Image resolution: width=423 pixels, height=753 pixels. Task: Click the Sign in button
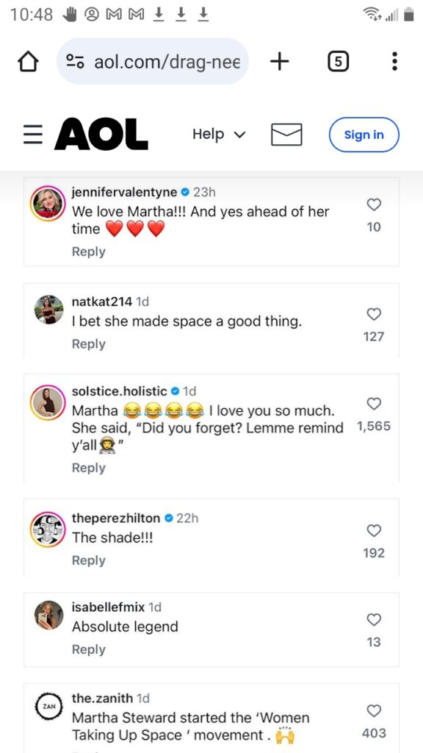coord(364,135)
